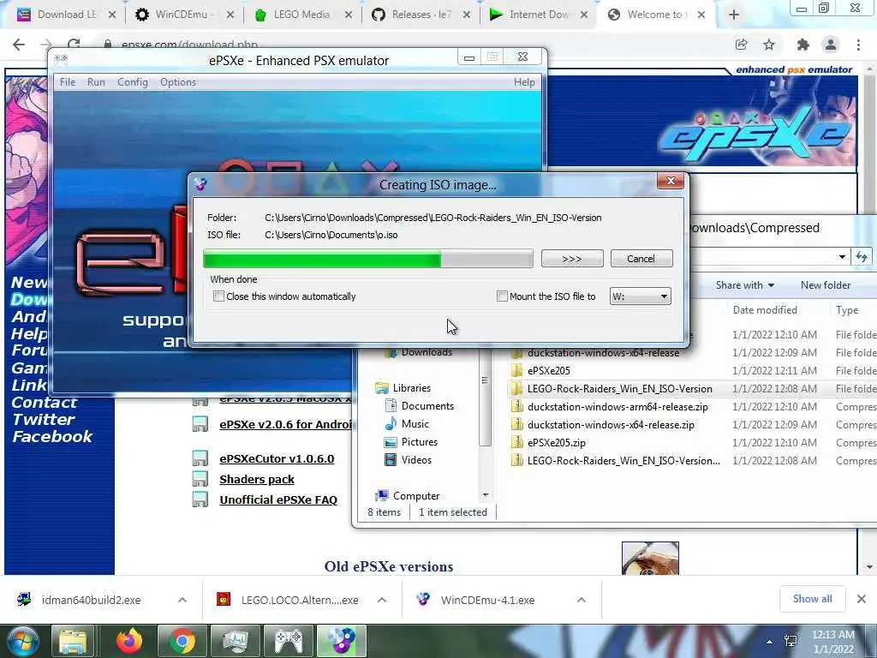The width and height of the screenshot is (877, 658).
Task: Sort by Date modified column
Action: pyautogui.click(x=765, y=310)
